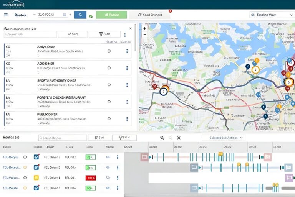Open options menu for FEL 004 route
This screenshot has width=295, height=197.
(x=118, y=188)
